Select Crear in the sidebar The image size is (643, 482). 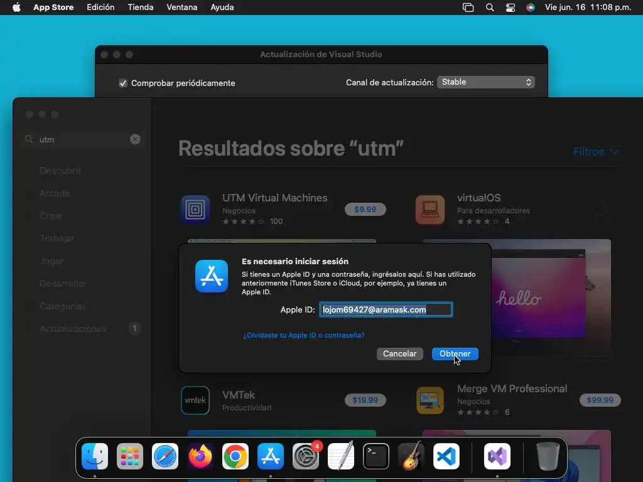(x=51, y=216)
